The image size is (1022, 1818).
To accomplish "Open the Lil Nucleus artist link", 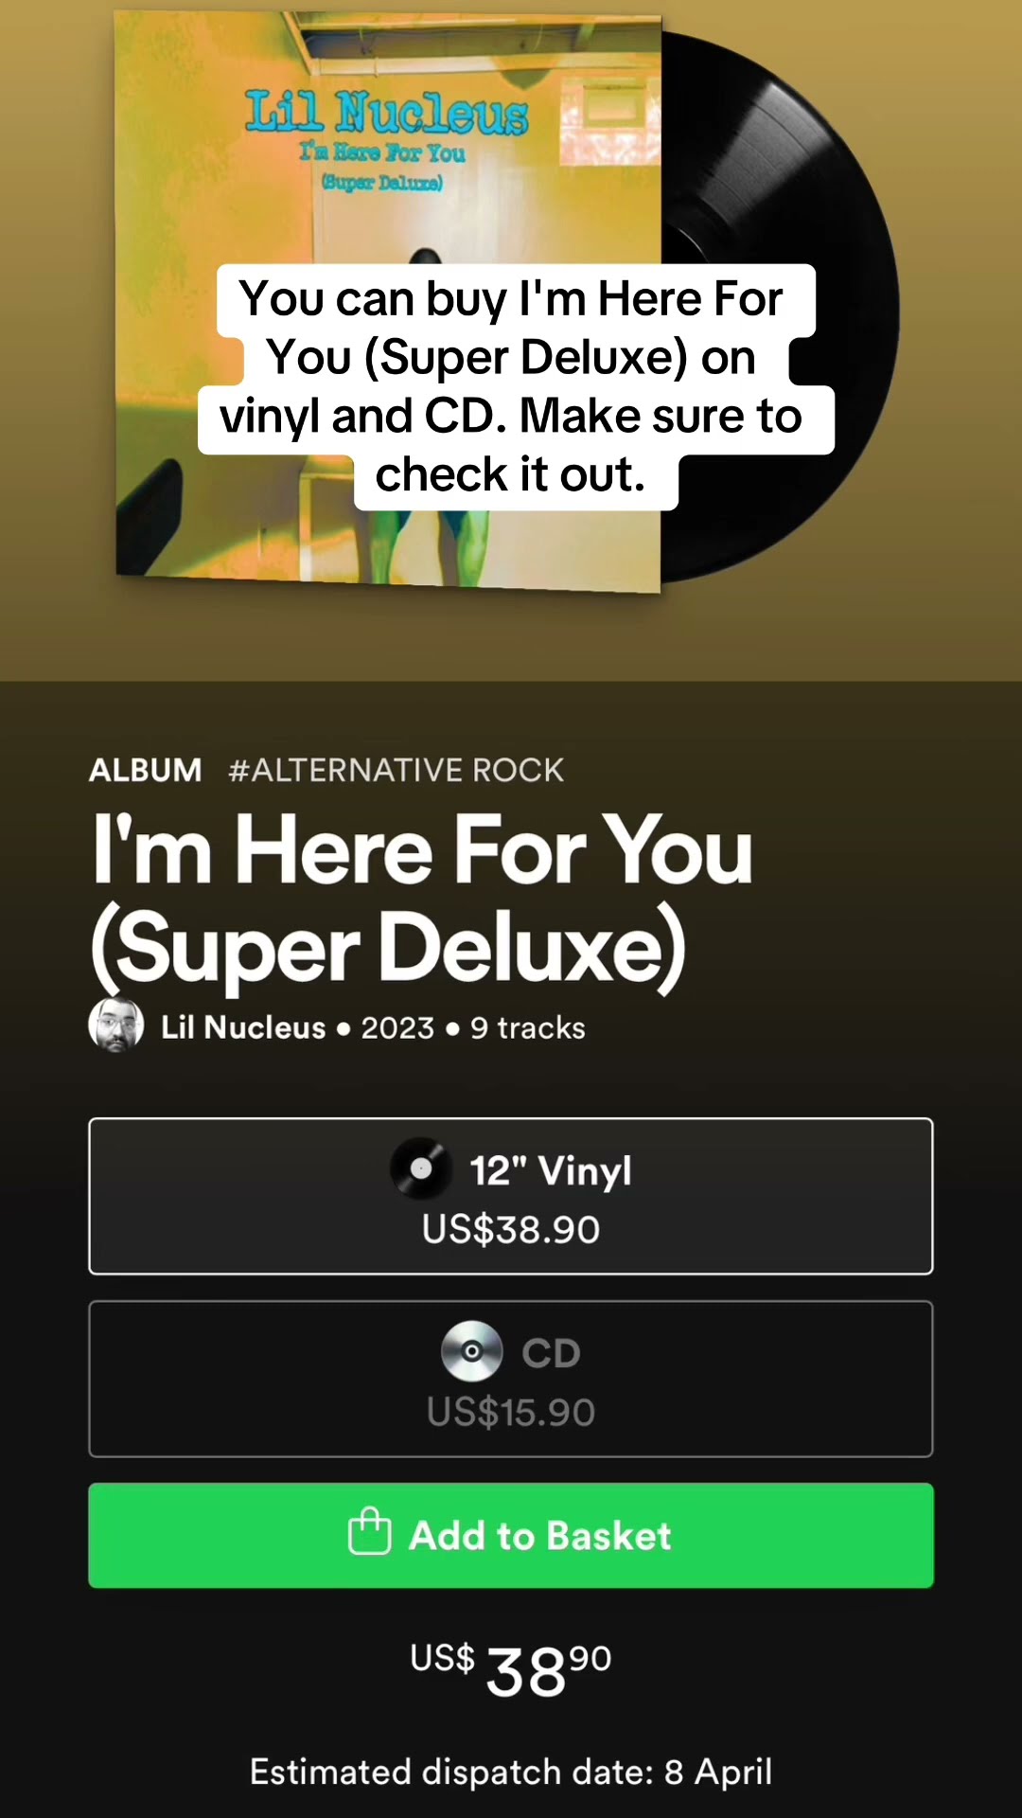I will point(243,1027).
